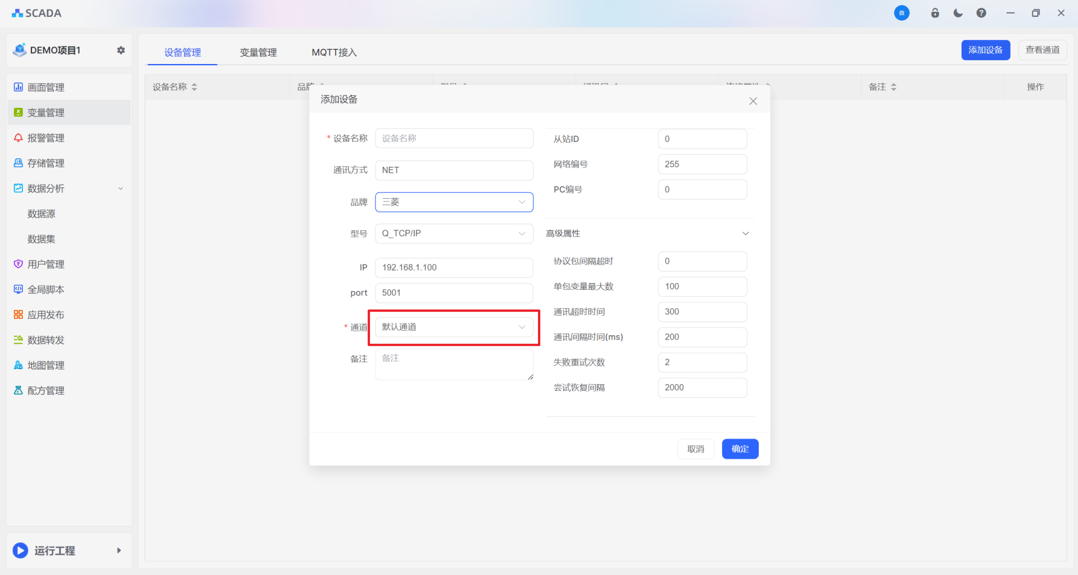Open 存储管理 in the sidebar
This screenshot has width=1078, height=575.
pyautogui.click(x=46, y=163)
